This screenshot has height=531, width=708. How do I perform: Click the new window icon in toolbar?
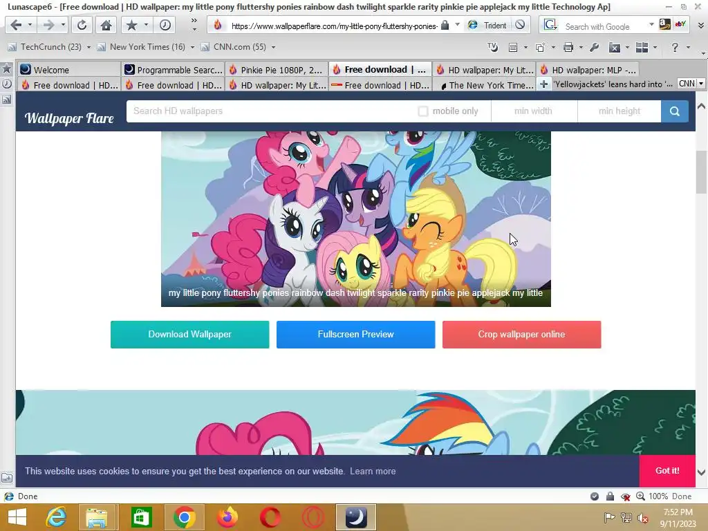click(x=540, y=47)
